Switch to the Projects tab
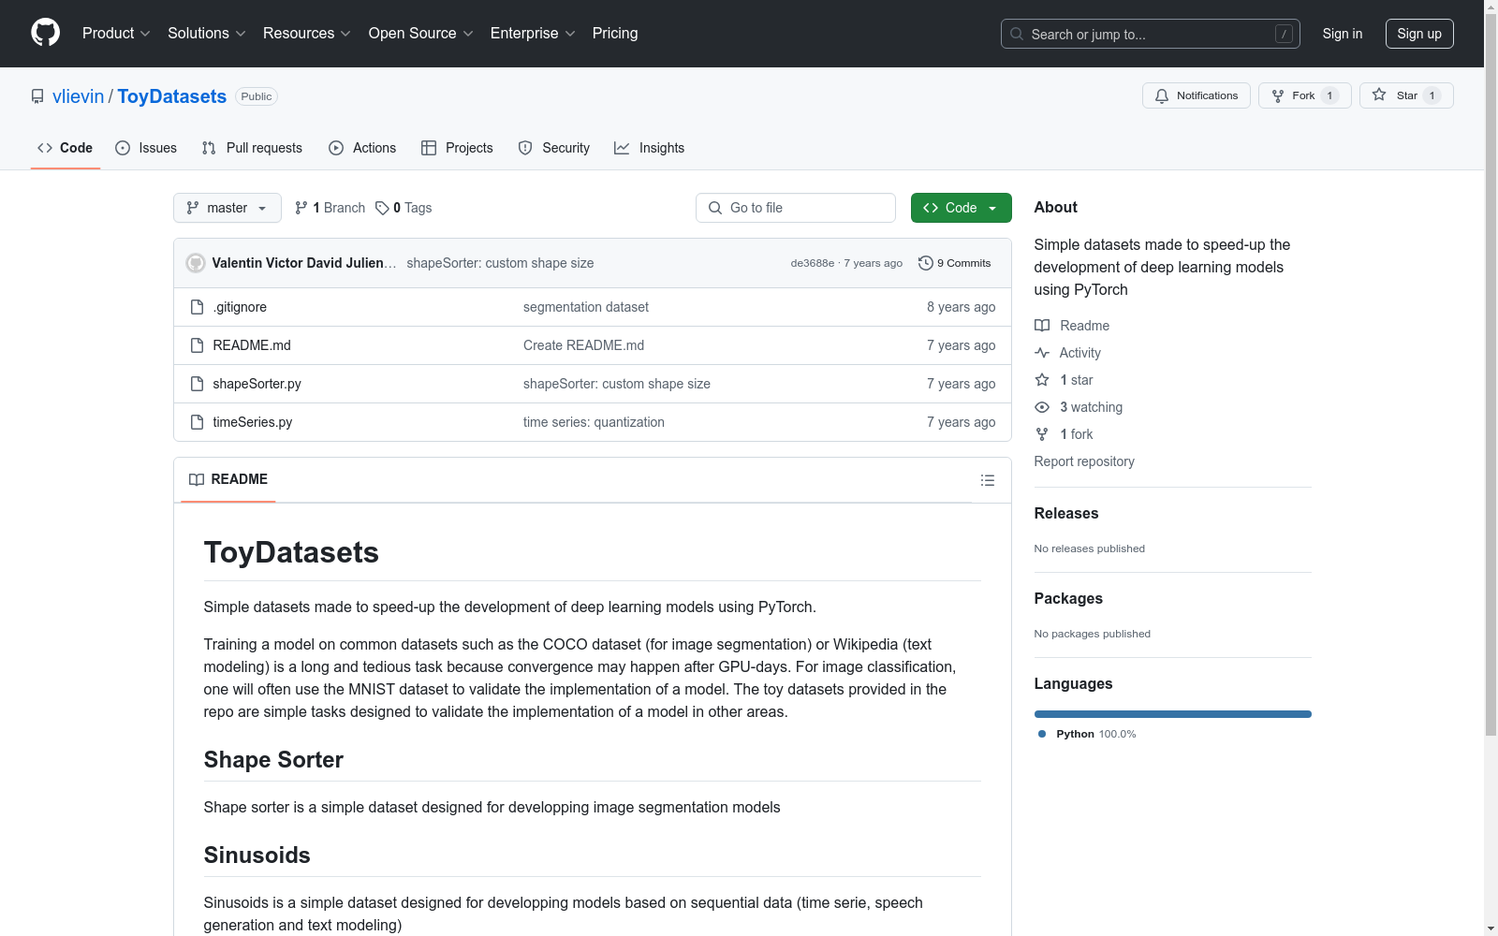 click(457, 148)
